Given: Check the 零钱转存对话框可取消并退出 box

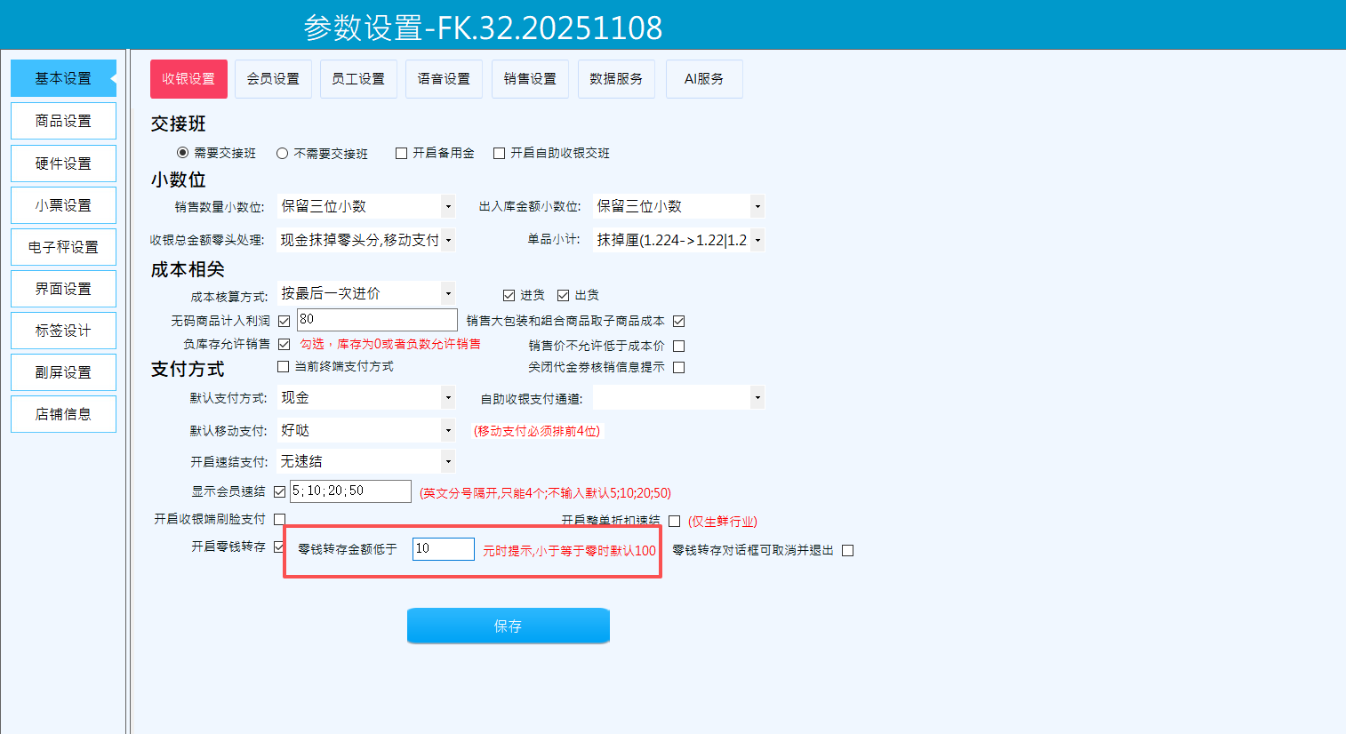Looking at the screenshot, I should [x=848, y=551].
